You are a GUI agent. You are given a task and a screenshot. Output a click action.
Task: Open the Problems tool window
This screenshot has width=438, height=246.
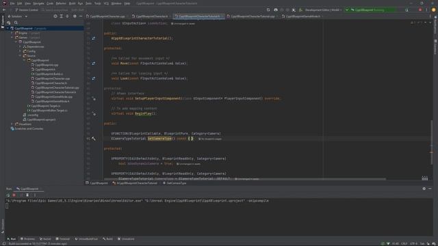(x=27, y=239)
